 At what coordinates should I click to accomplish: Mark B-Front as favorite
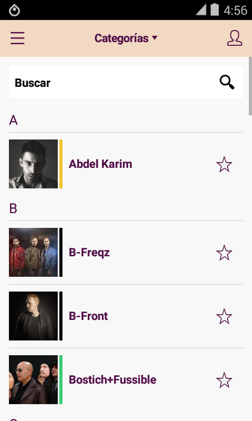point(224,316)
